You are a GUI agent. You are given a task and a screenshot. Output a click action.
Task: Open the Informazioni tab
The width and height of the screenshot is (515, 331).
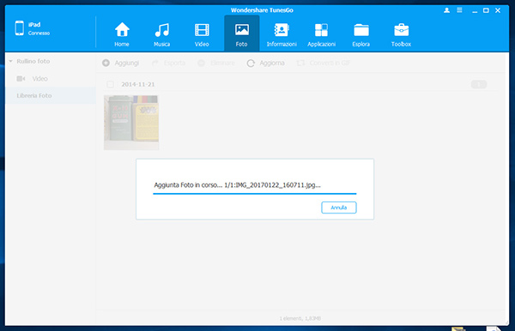coord(282,33)
